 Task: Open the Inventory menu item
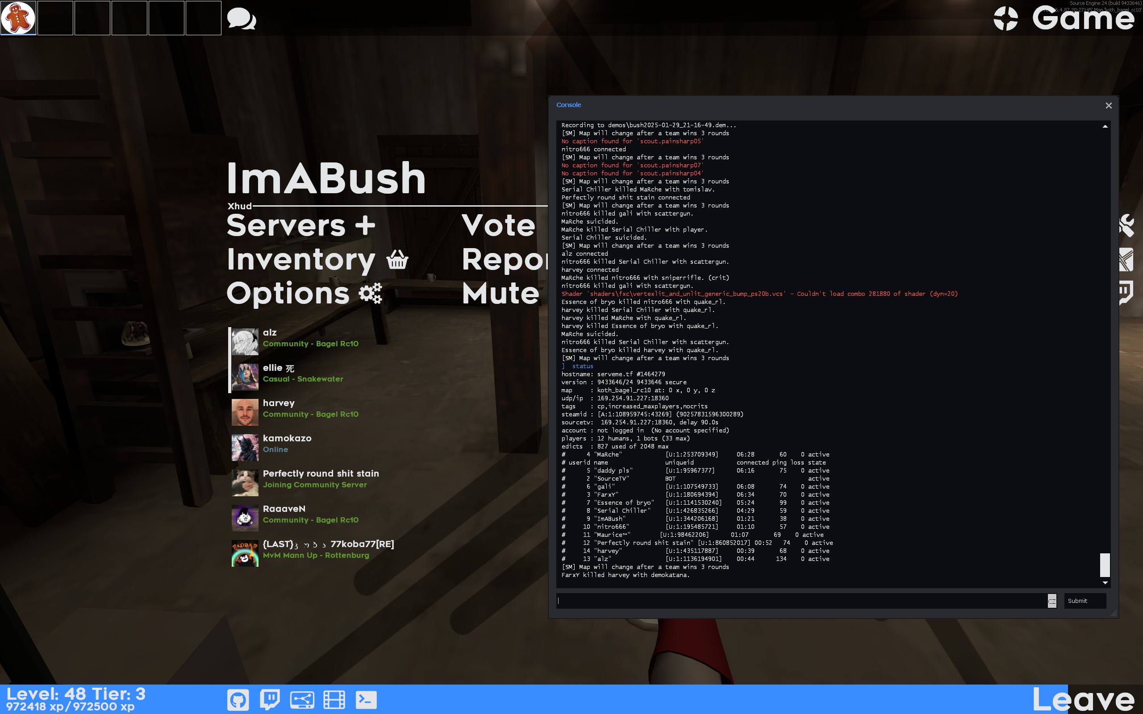tap(301, 259)
